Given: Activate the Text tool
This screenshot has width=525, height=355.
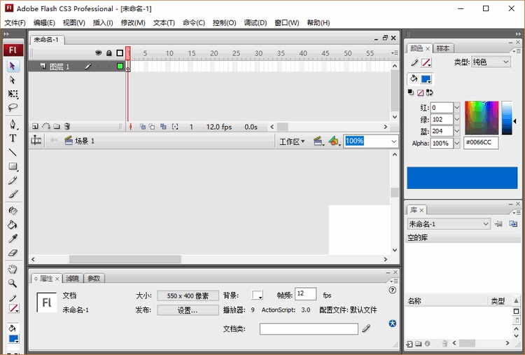Looking at the screenshot, I should (13, 138).
